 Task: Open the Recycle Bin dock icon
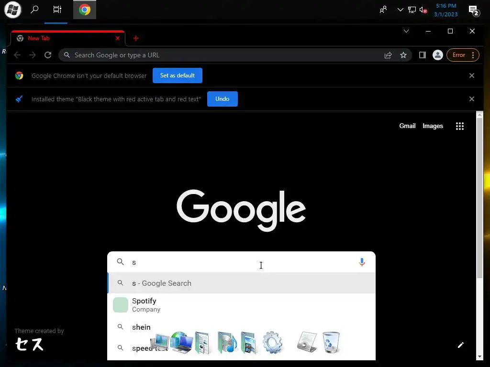coord(331,342)
